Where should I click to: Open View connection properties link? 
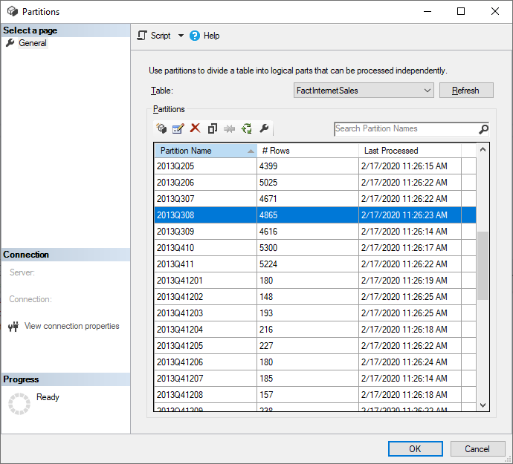[x=71, y=326]
